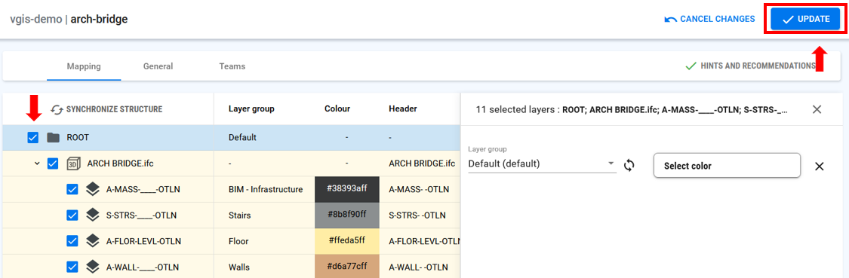Select the S-STRS-____-OTLN layer name
Image resolution: width=849 pixels, height=278 pixels.
(142, 215)
